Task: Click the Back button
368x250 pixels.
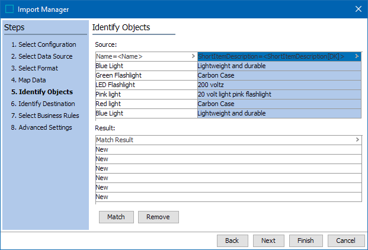Action: pos(232,241)
